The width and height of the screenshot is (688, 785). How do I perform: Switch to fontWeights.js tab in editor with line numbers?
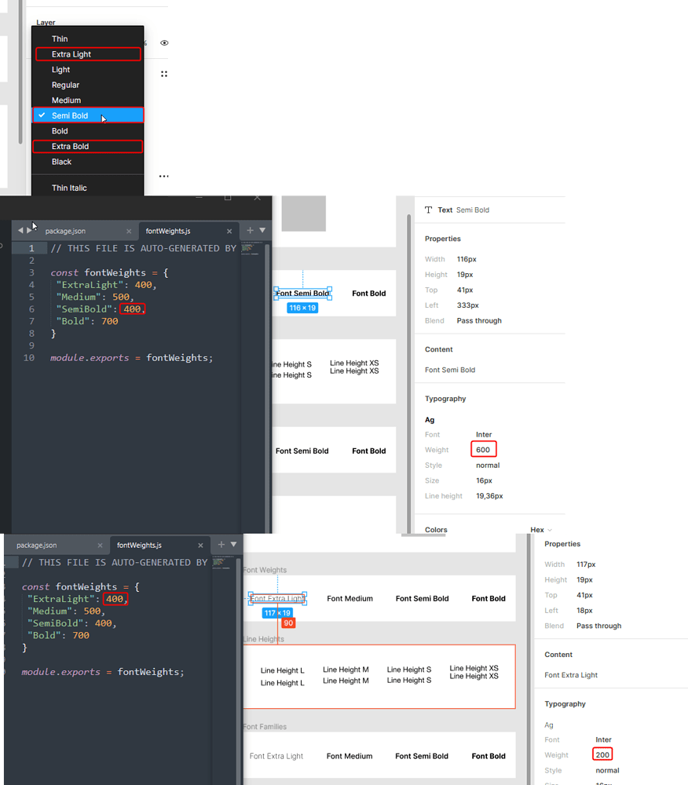point(168,231)
